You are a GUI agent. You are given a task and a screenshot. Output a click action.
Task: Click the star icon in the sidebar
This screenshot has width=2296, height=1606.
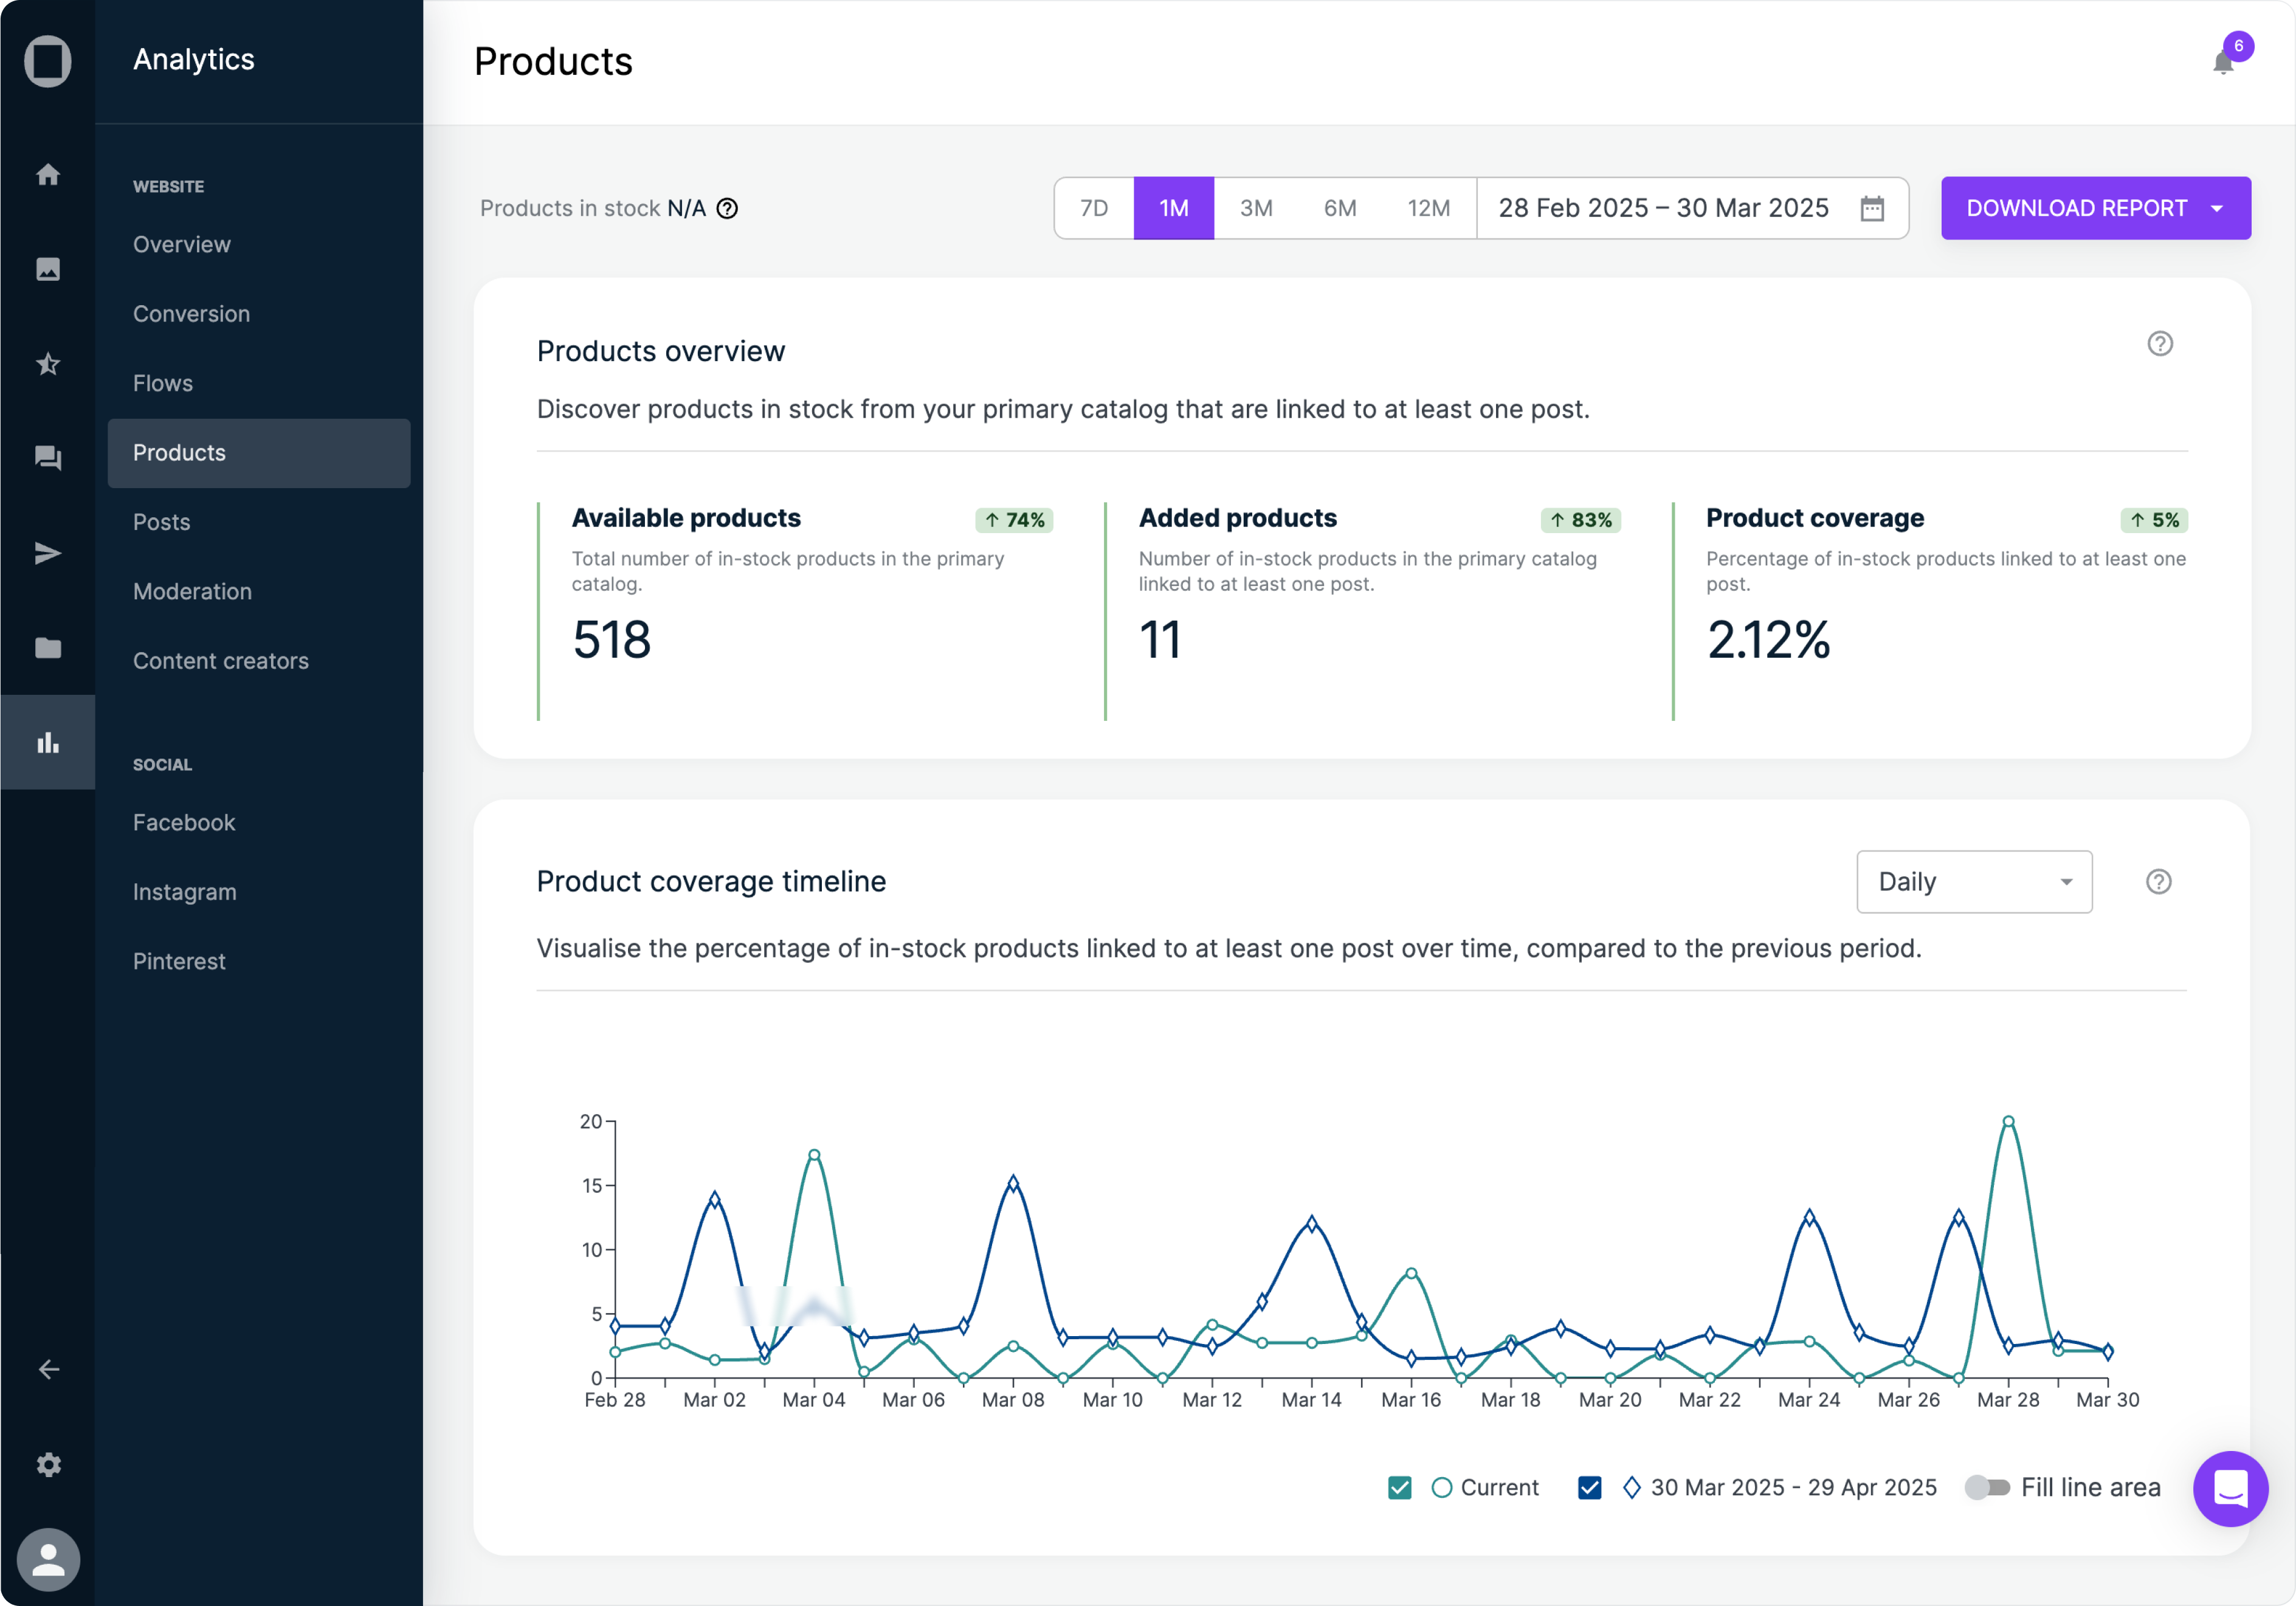point(48,364)
